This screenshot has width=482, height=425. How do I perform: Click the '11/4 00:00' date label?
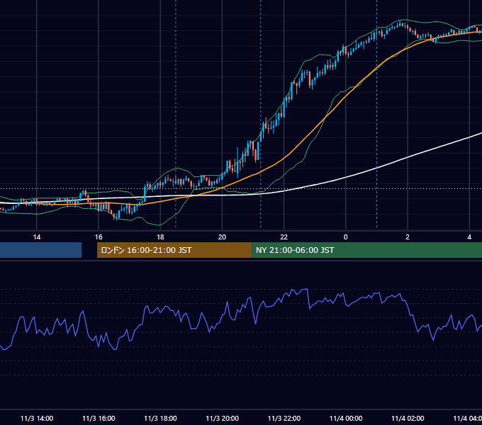(346, 418)
